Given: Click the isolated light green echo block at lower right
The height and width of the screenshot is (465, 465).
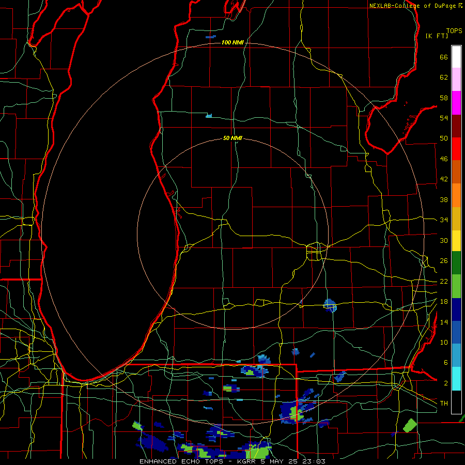Looking at the screenshot, I should (410, 425).
